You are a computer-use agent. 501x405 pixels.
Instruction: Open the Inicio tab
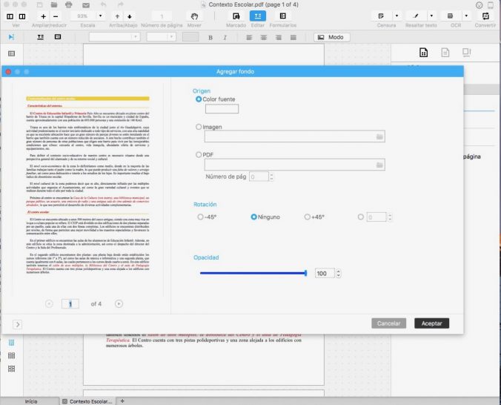(x=31, y=401)
